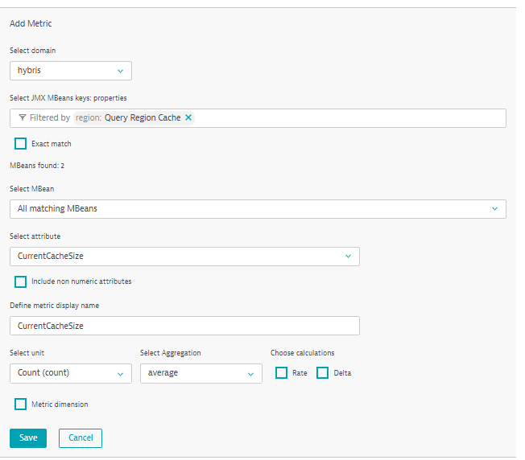The width and height of the screenshot is (525, 460).
Task: Enable the Exact match checkbox
Action: pyautogui.click(x=20, y=144)
